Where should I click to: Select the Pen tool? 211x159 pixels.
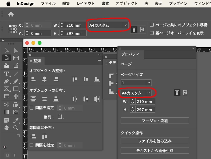(7, 82)
